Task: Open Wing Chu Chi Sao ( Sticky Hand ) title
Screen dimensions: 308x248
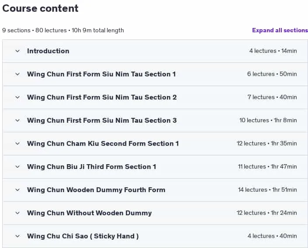Action: click(x=83, y=236)
